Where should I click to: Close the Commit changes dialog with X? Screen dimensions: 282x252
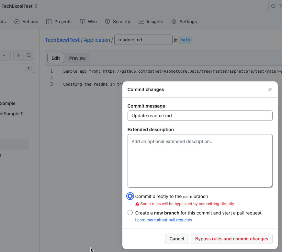coord(270,89)
